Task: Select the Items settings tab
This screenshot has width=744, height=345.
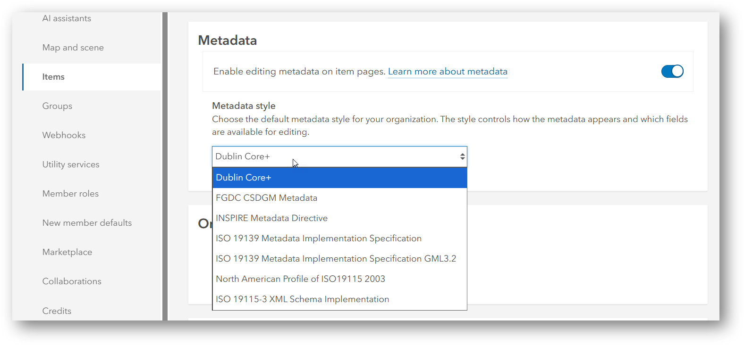Action: 53,77
